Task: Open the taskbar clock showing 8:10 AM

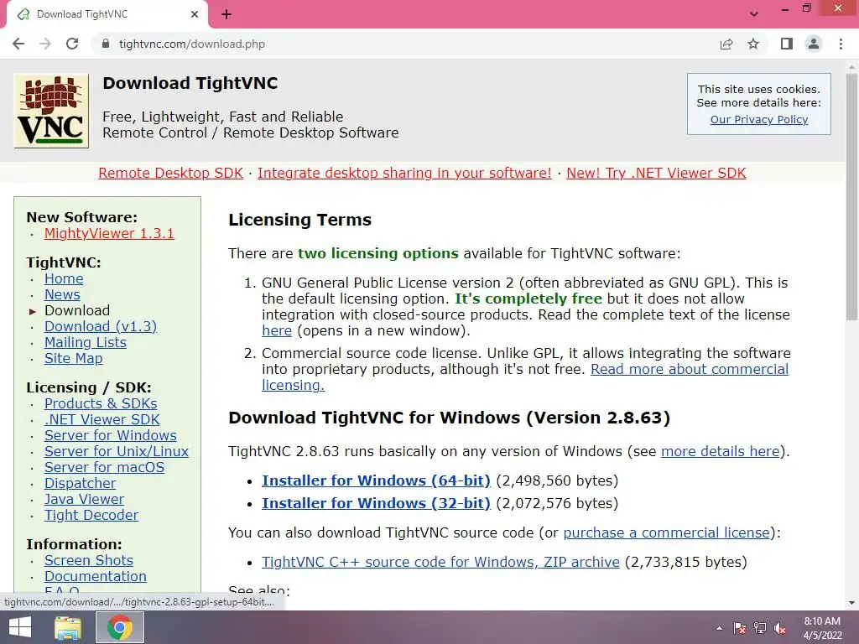Action: pyautogui.click(x=822, y=627)
